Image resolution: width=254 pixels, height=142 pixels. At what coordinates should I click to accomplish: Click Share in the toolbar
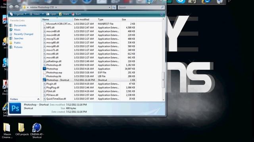coord(64,14)
